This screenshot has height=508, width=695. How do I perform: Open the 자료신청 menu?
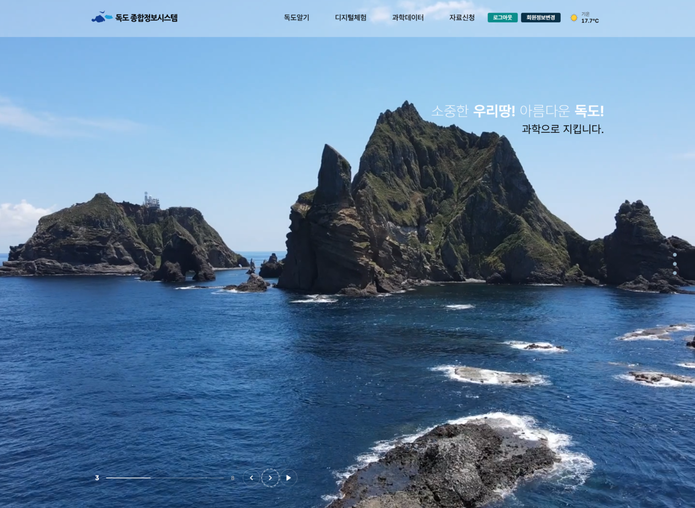[x=462, y=17]
